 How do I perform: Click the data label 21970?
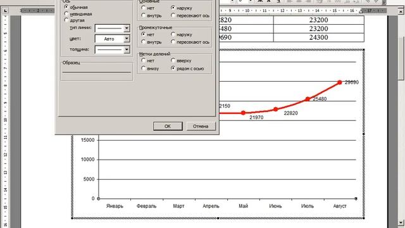[256, 117]
